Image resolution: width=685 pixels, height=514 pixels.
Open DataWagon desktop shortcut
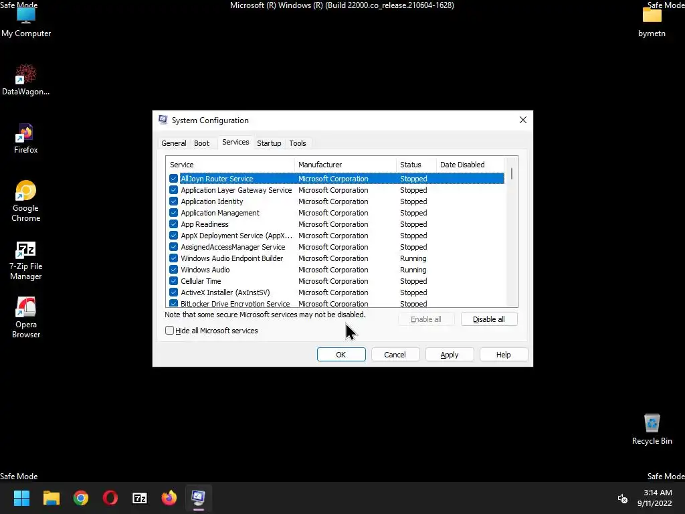coord(26,80)
